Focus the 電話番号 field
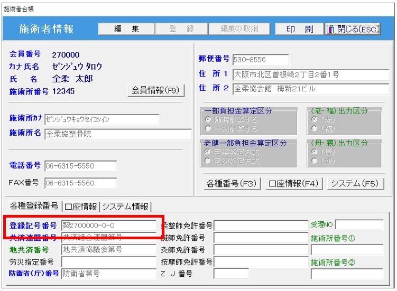The width and height of the screenshot is (397, 291). click(80, 166)
